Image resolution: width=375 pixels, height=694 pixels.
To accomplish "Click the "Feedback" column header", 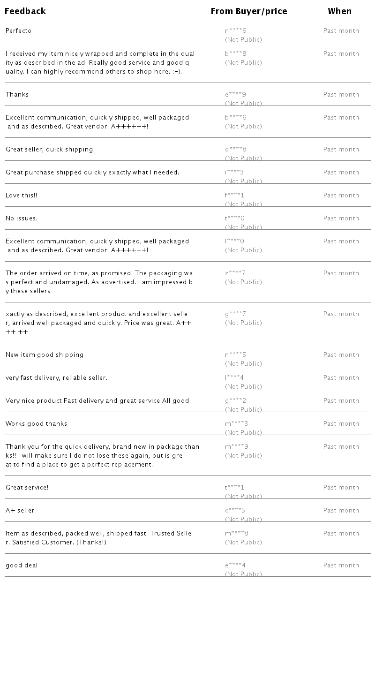I will tap(25, 11).
